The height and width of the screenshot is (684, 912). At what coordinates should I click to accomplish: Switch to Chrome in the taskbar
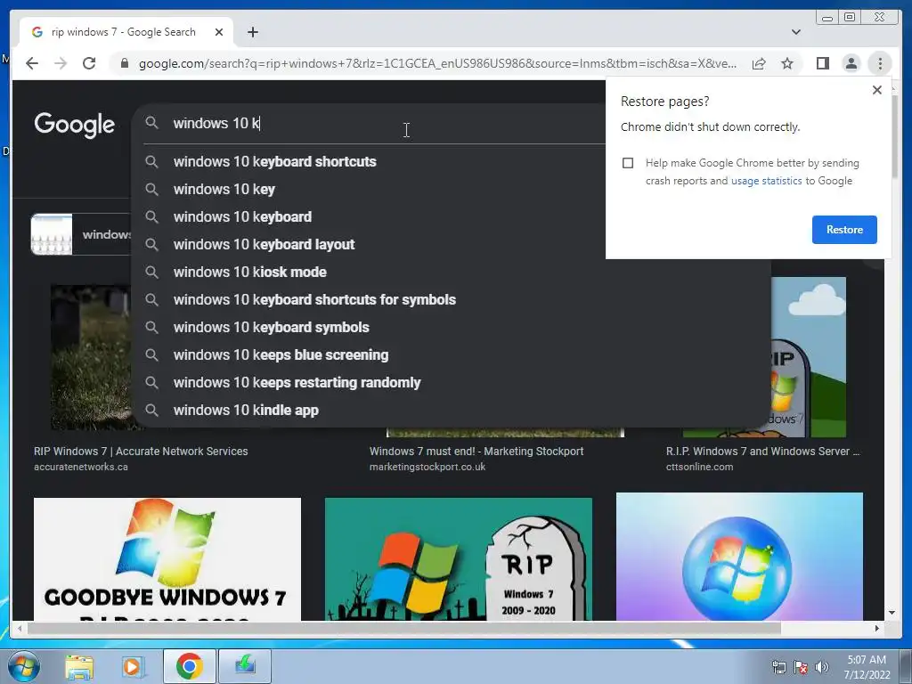[189, 666]
